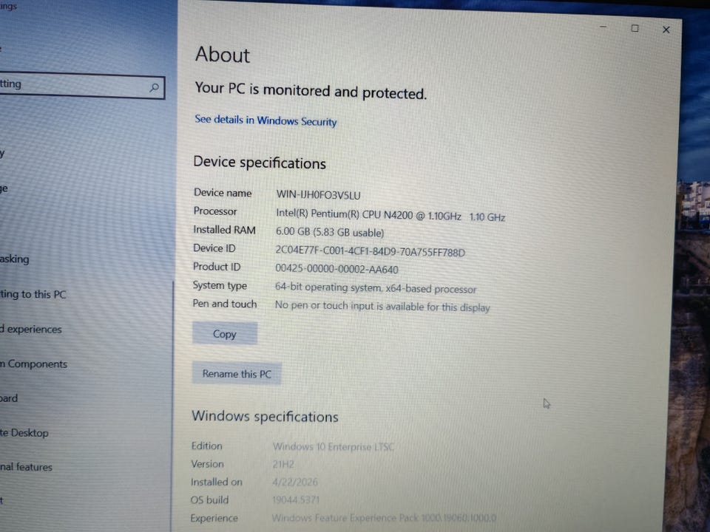Select Product ID value 00425-00000-00002-AA640
This screenshot has width=710, height=532.
(337, 269)
